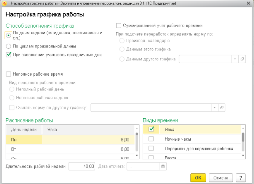The image size is (254, 184).
Task: Close the Настройка графика работы window
Action: tap(248, 3)
